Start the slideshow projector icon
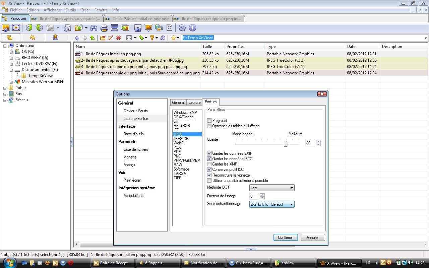 click(148, 28)
